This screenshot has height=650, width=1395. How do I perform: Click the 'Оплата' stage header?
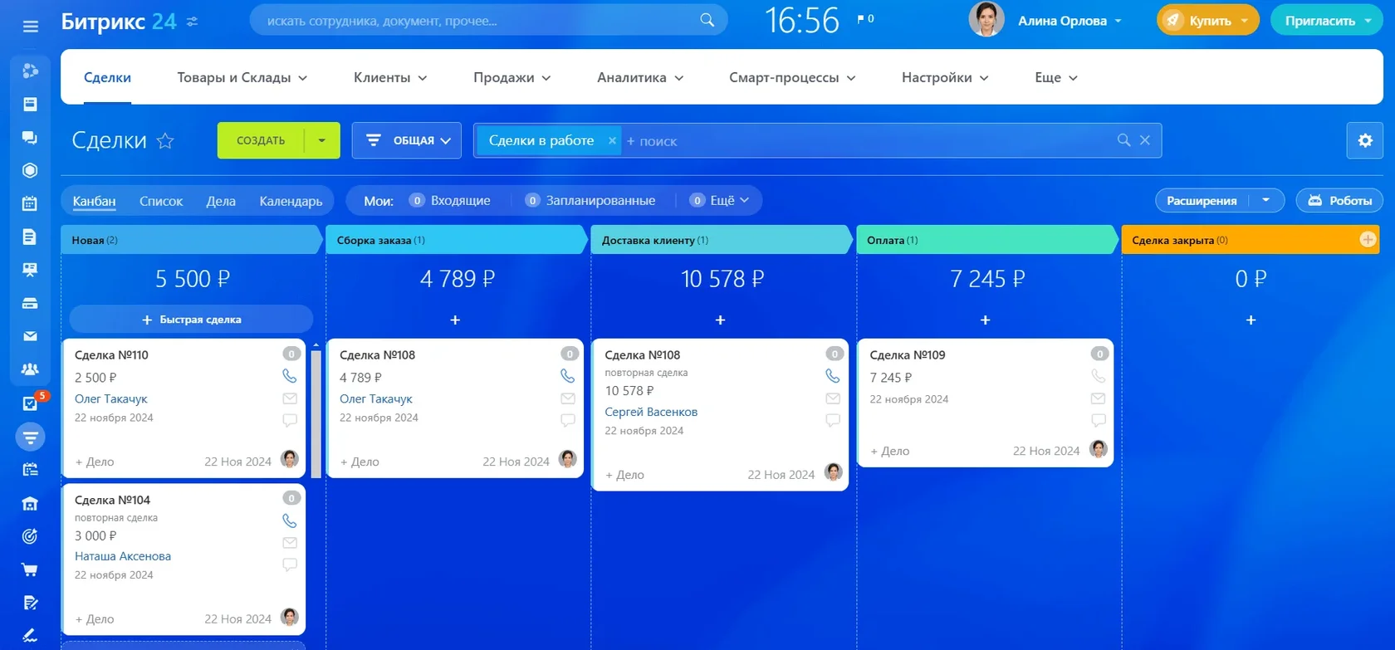986,240
